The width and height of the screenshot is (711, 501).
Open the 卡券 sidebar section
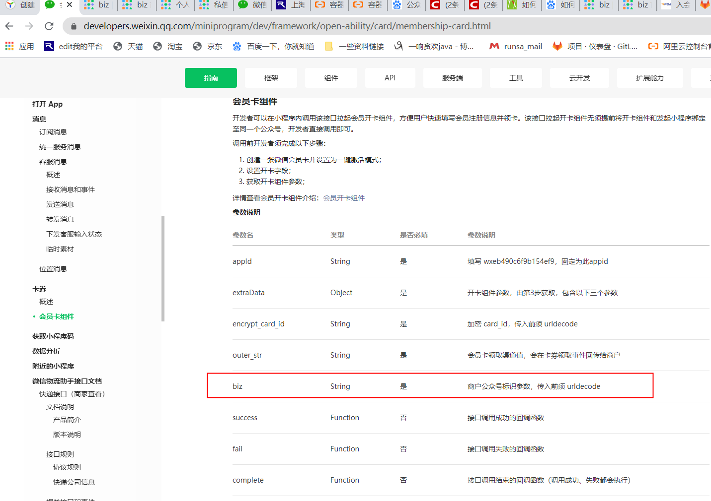39,289
